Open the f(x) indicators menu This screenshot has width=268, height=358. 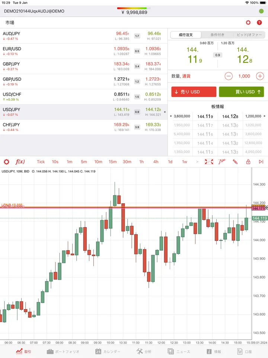click(20, 162)
